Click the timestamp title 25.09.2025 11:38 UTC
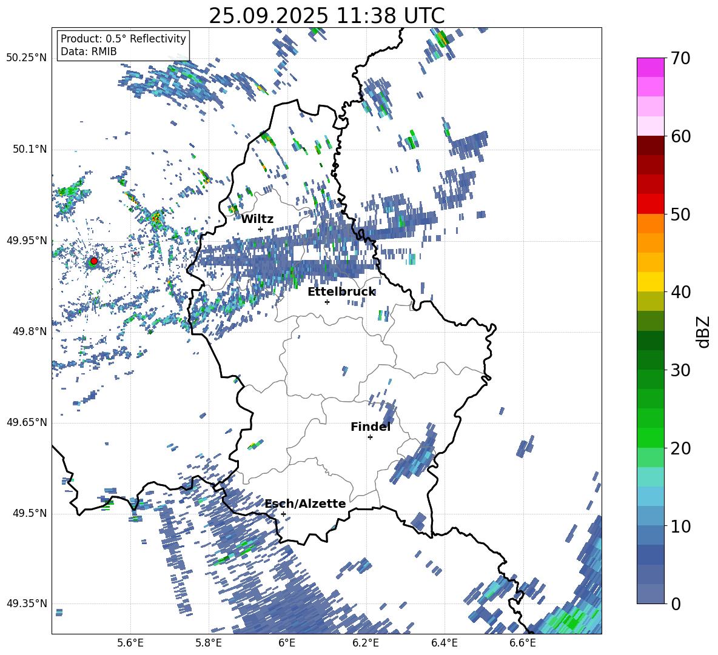 tap(327, 16)
